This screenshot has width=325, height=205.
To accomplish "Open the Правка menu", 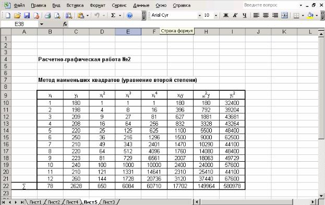I will pyautogui.click(x=39, y=5).
